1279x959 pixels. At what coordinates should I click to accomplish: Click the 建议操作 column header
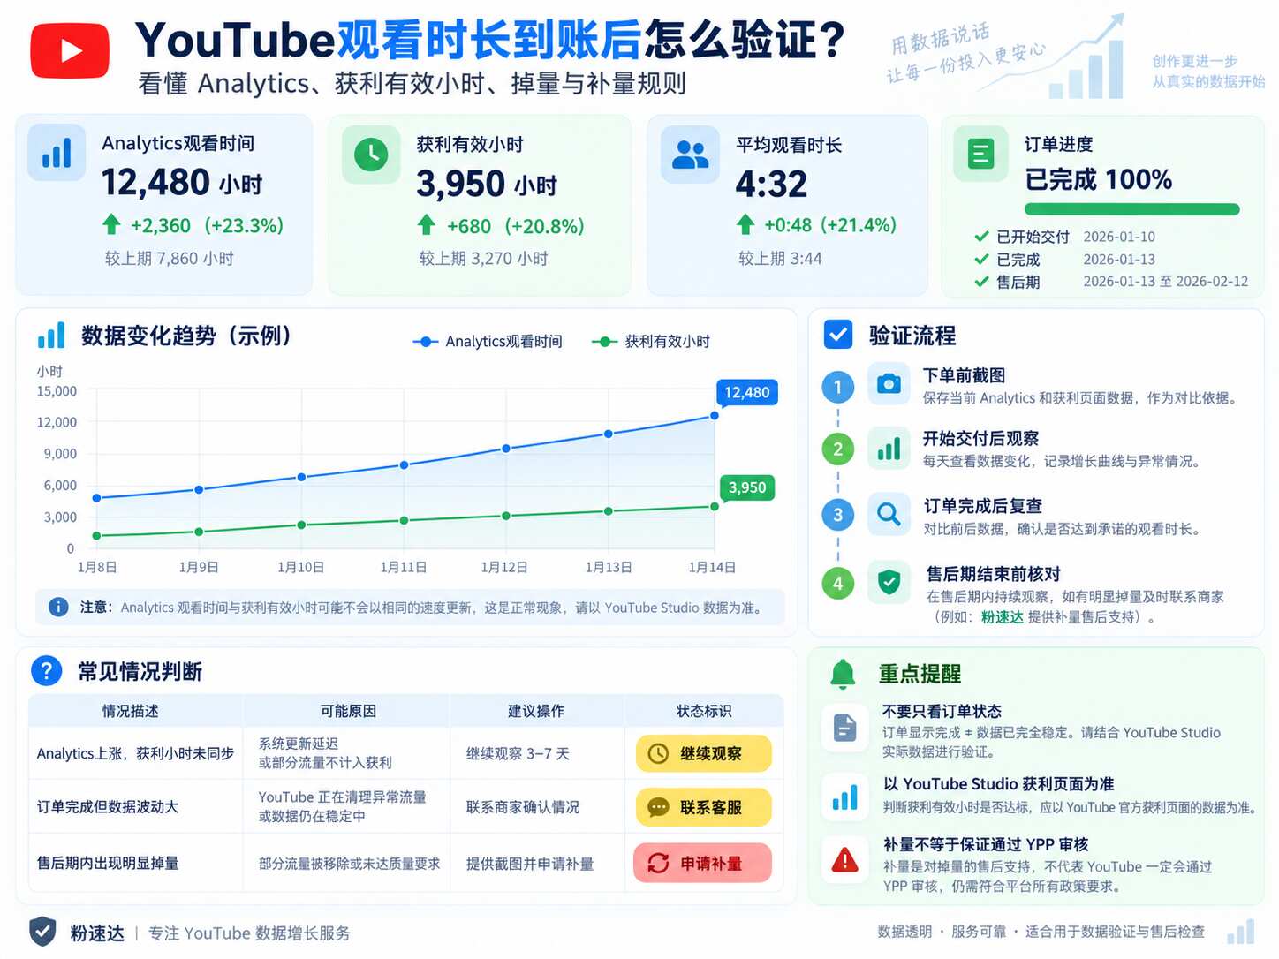pyautogui.click(x=535, y=711)
